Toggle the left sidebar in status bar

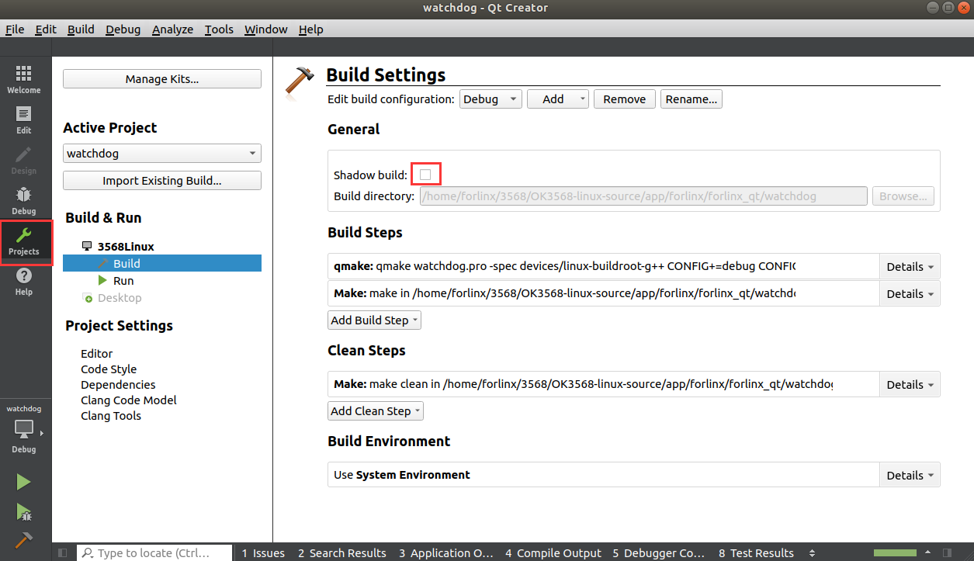(64, 552)
